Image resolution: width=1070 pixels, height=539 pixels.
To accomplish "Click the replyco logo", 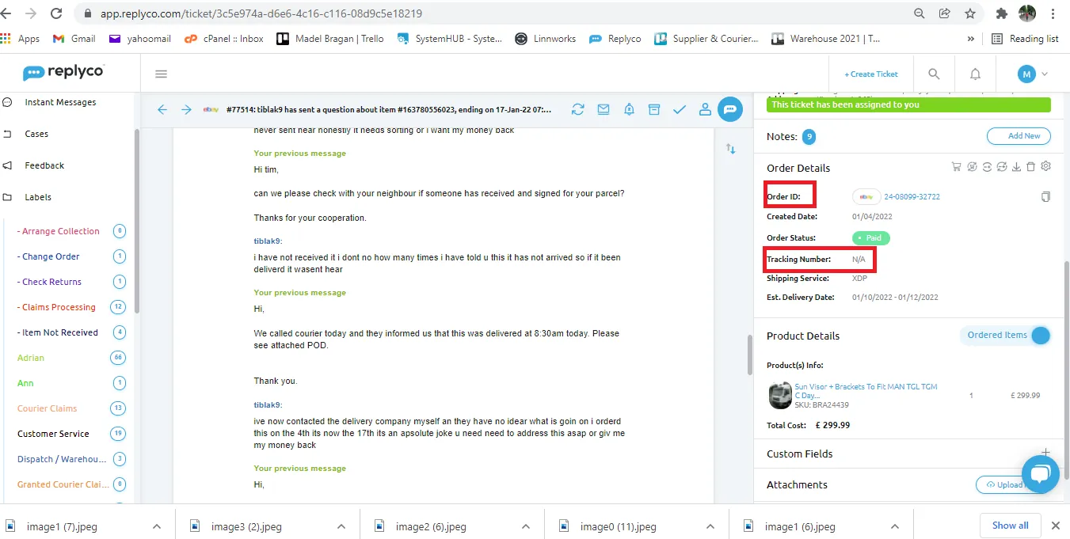I will (x=63, y=73).
